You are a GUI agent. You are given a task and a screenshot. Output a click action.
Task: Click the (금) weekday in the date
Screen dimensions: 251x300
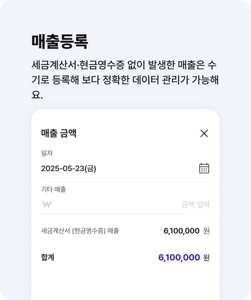click(91, 169)
